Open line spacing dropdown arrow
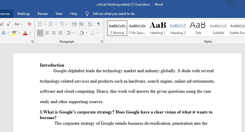245x132 pixels. pyautogui.click(x=74, y=33)
